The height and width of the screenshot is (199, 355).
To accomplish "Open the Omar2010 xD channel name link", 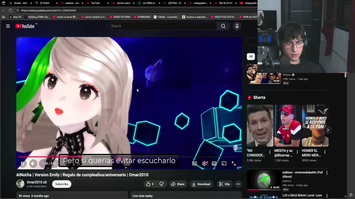I will [x=37, y=182].
